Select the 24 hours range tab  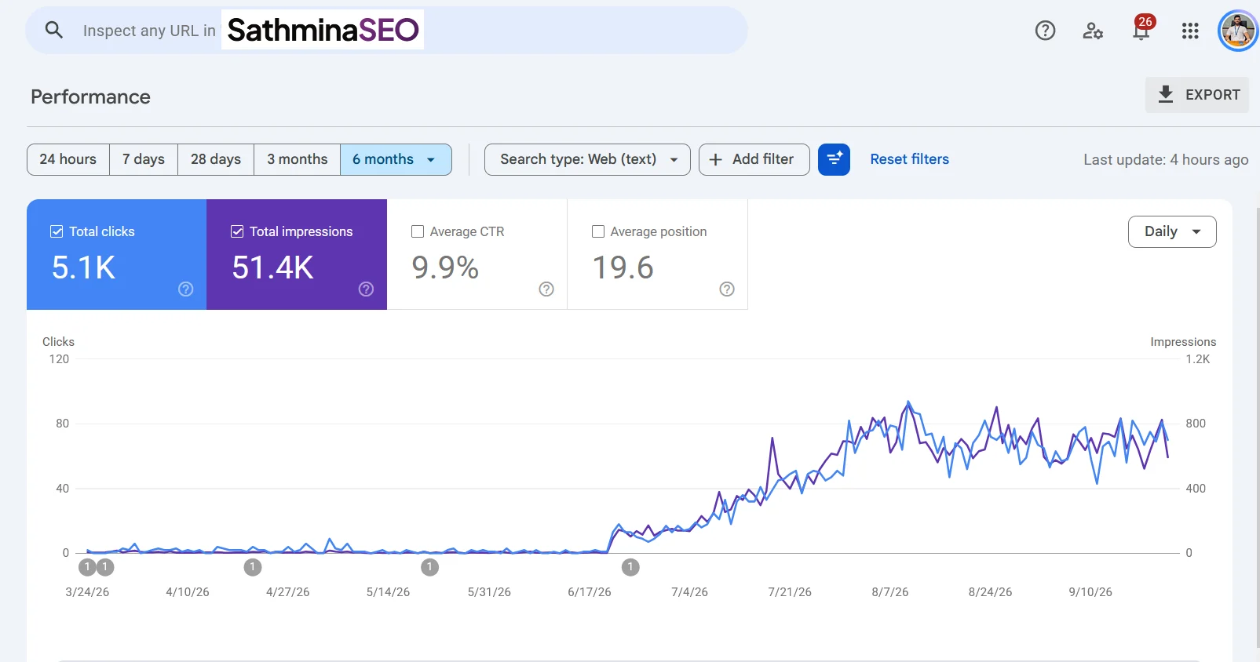(68, 159)
